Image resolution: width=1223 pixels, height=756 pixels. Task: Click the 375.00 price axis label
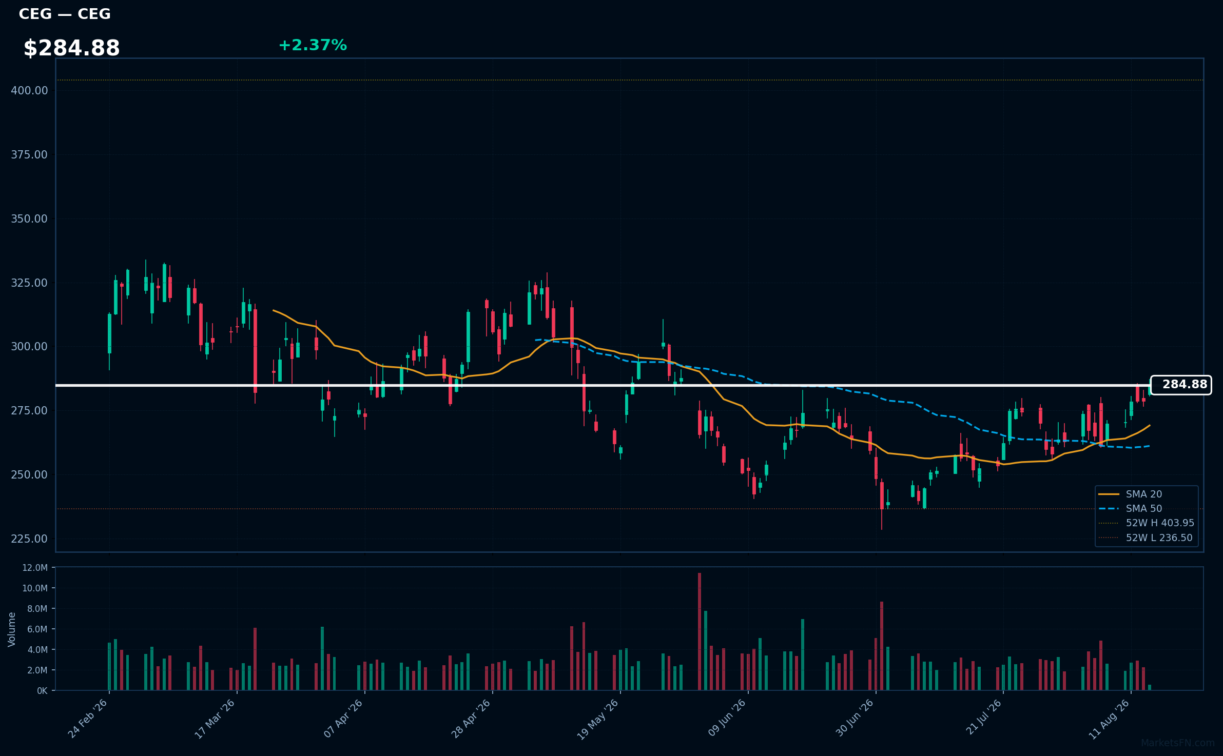(29, 154)
